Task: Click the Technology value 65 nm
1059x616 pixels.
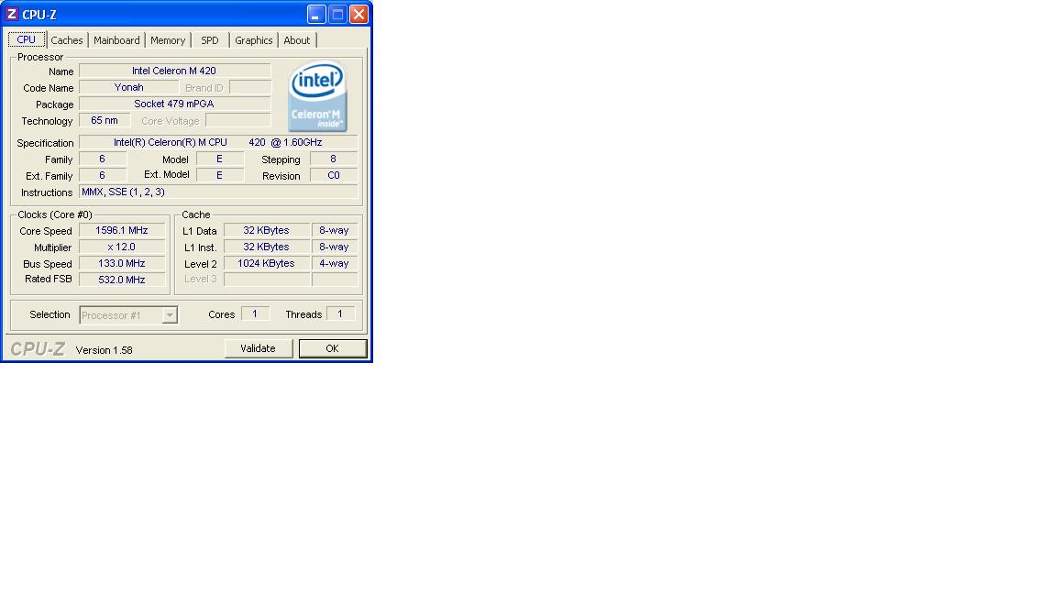Action: tap(104, 120)
